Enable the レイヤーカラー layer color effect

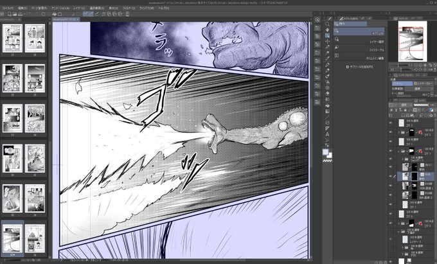[423, 84]
